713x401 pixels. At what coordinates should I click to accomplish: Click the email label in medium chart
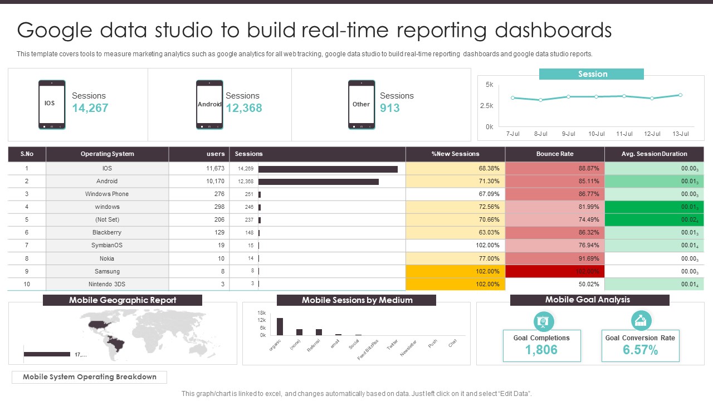[334, 344]
